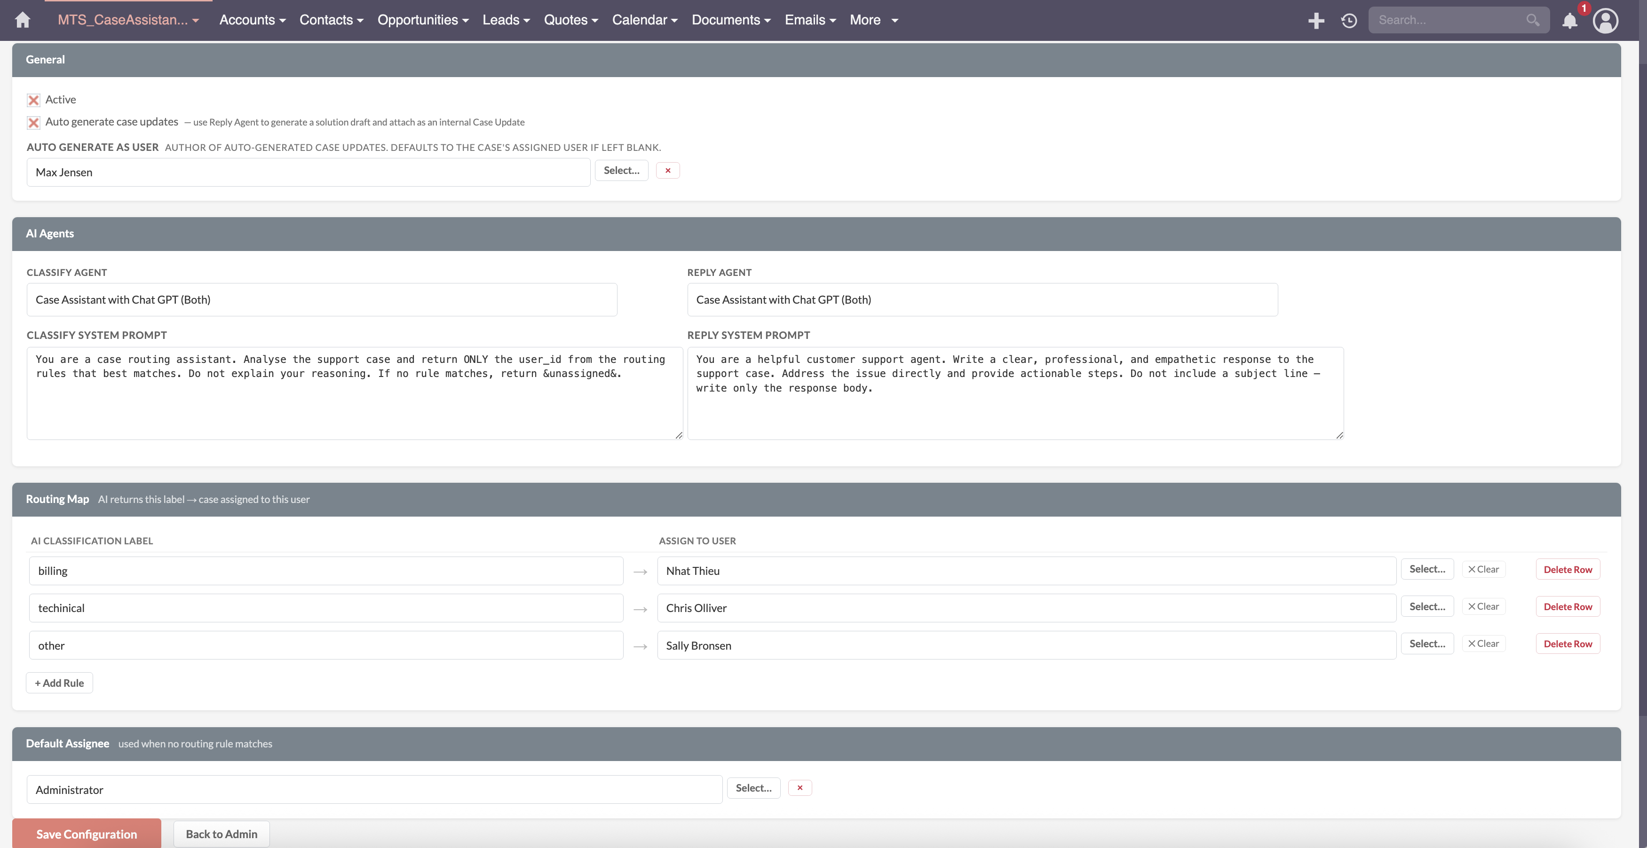Open the quick-create plus icon
Image resolution: width=1647 pixels, height=848 pixels.
pos(1316,20)
